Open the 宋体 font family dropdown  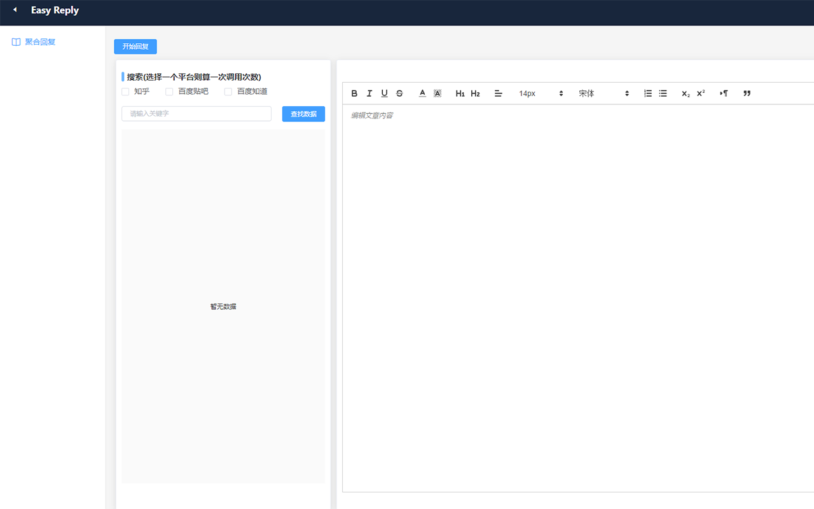(604, 94)
